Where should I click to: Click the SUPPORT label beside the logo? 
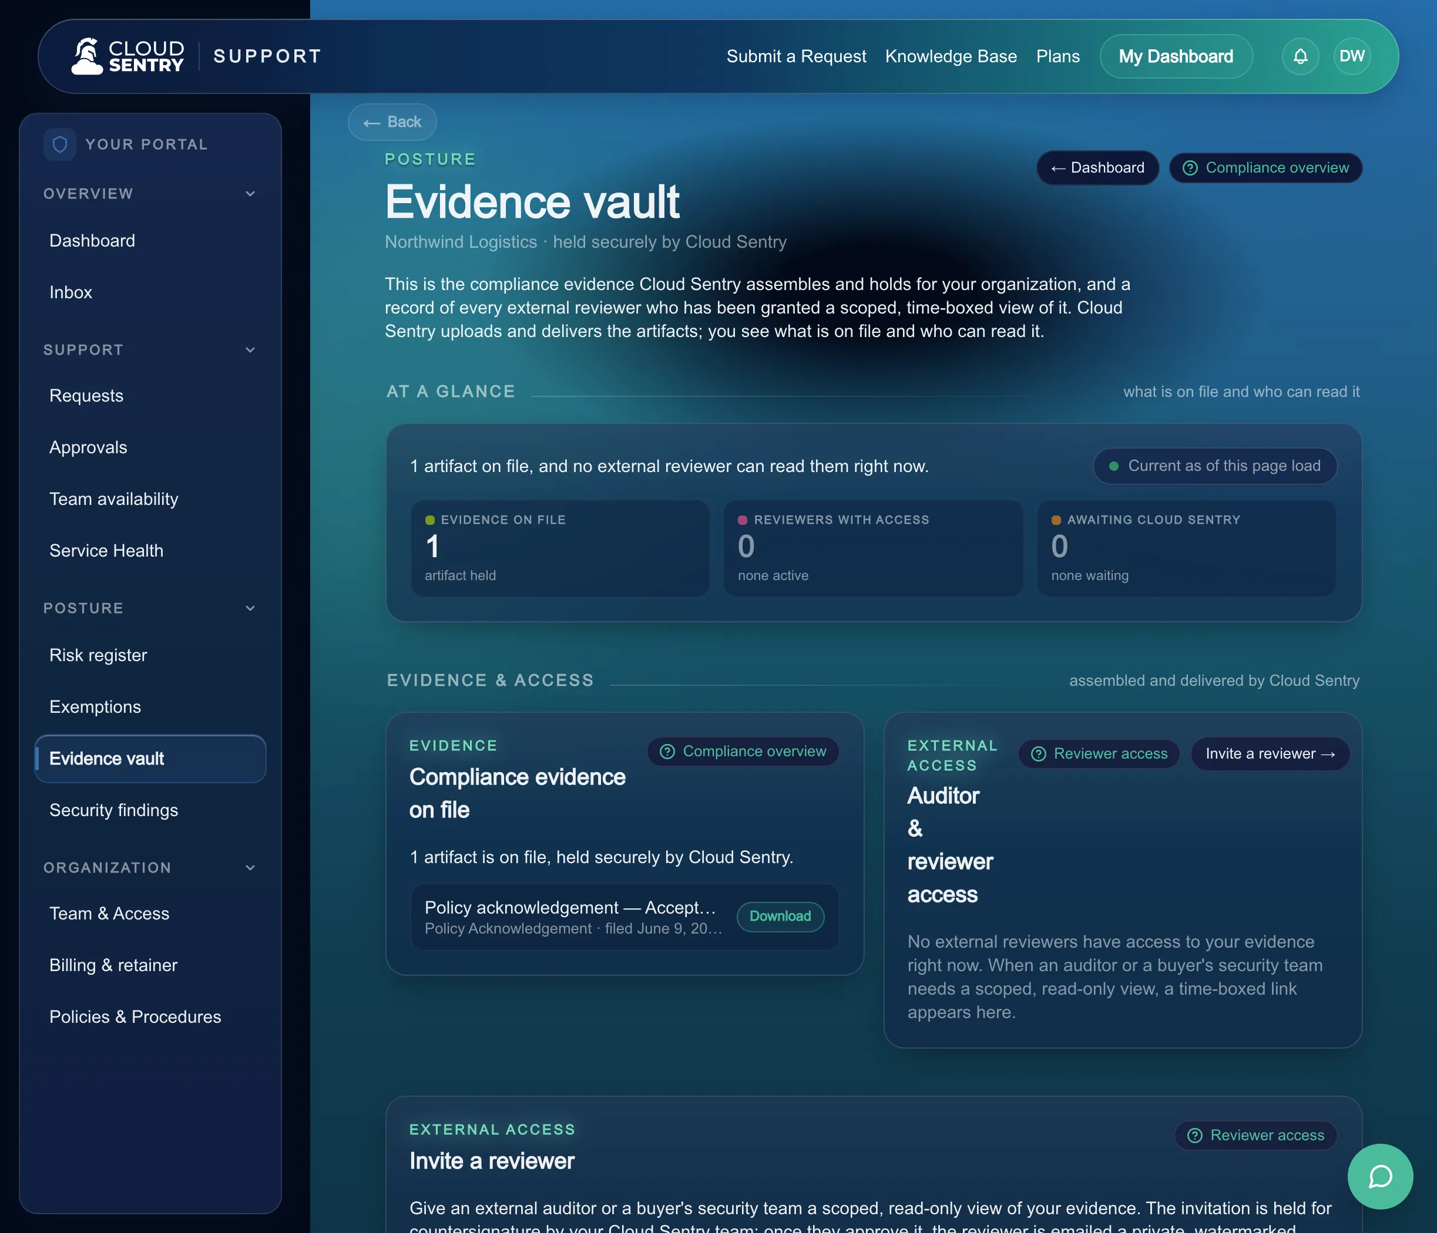click(x=267, y=56)
